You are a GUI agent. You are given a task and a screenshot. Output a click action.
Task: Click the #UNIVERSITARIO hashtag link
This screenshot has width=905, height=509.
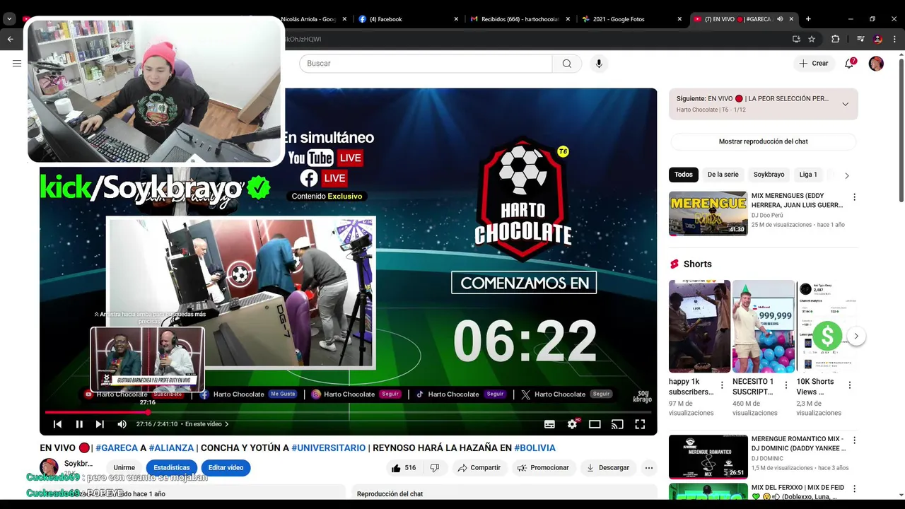(329, 447)
